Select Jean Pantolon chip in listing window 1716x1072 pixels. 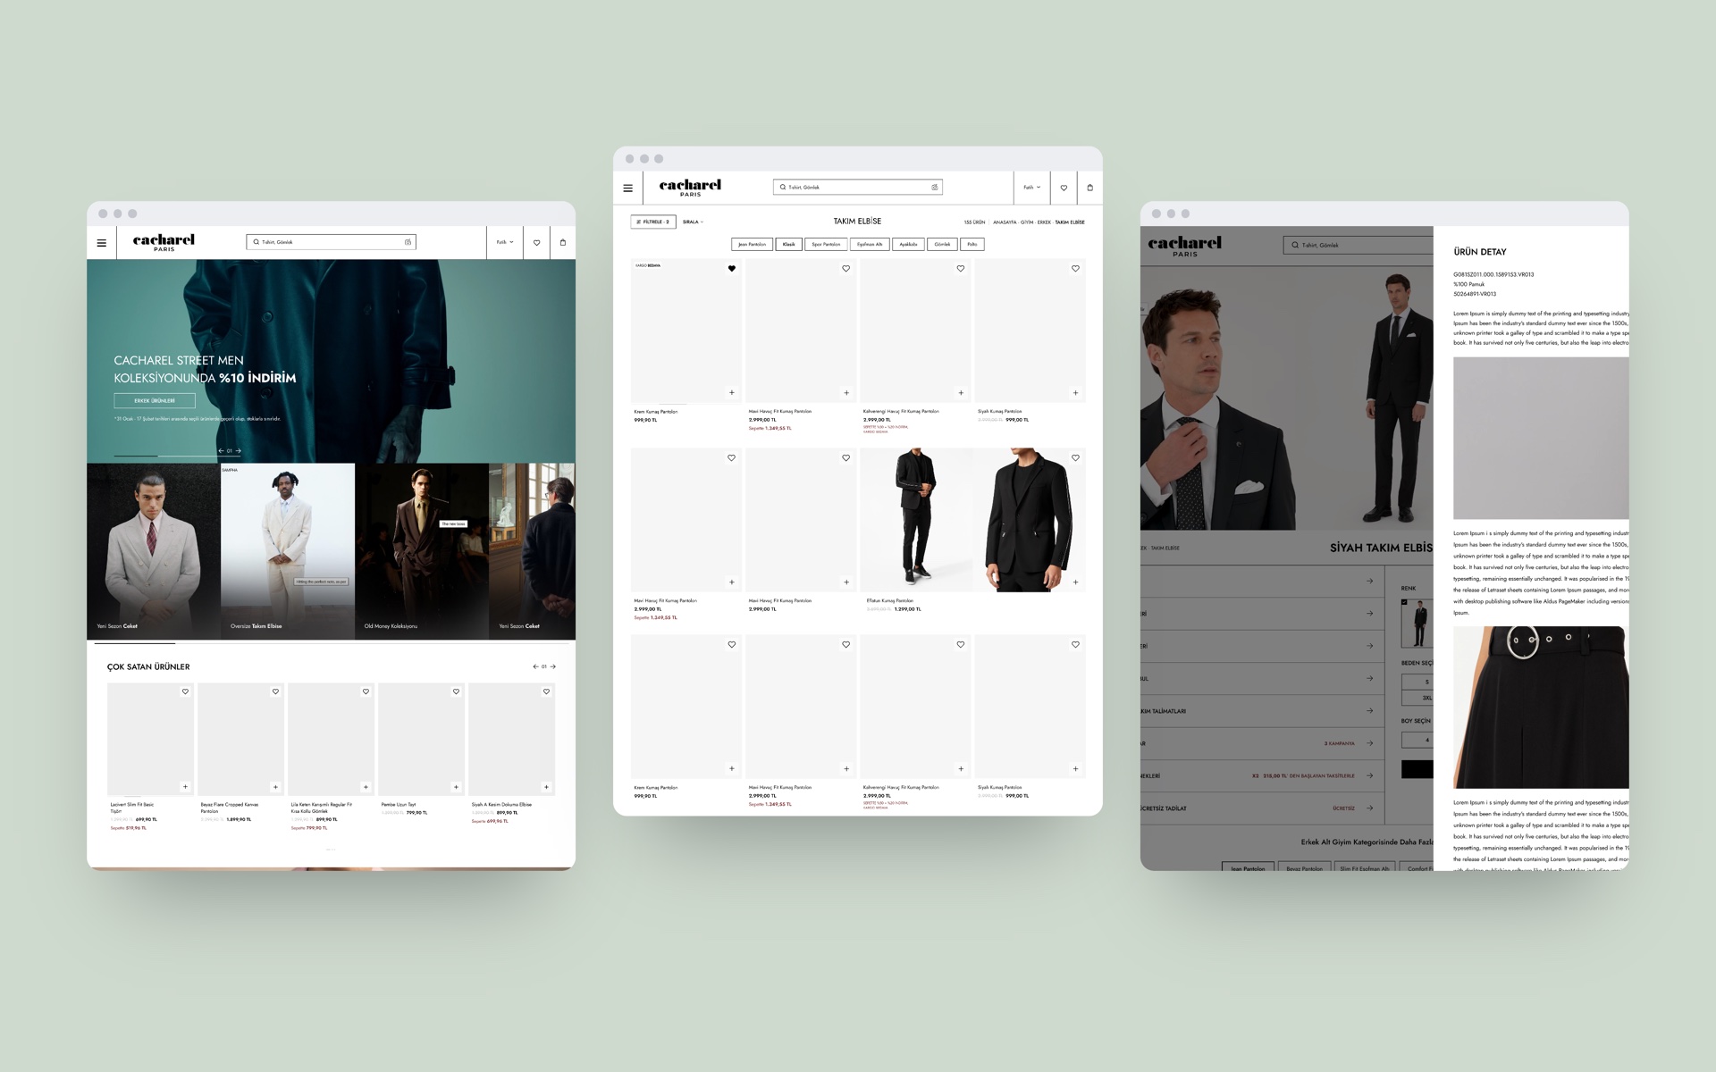click(752, 245)
